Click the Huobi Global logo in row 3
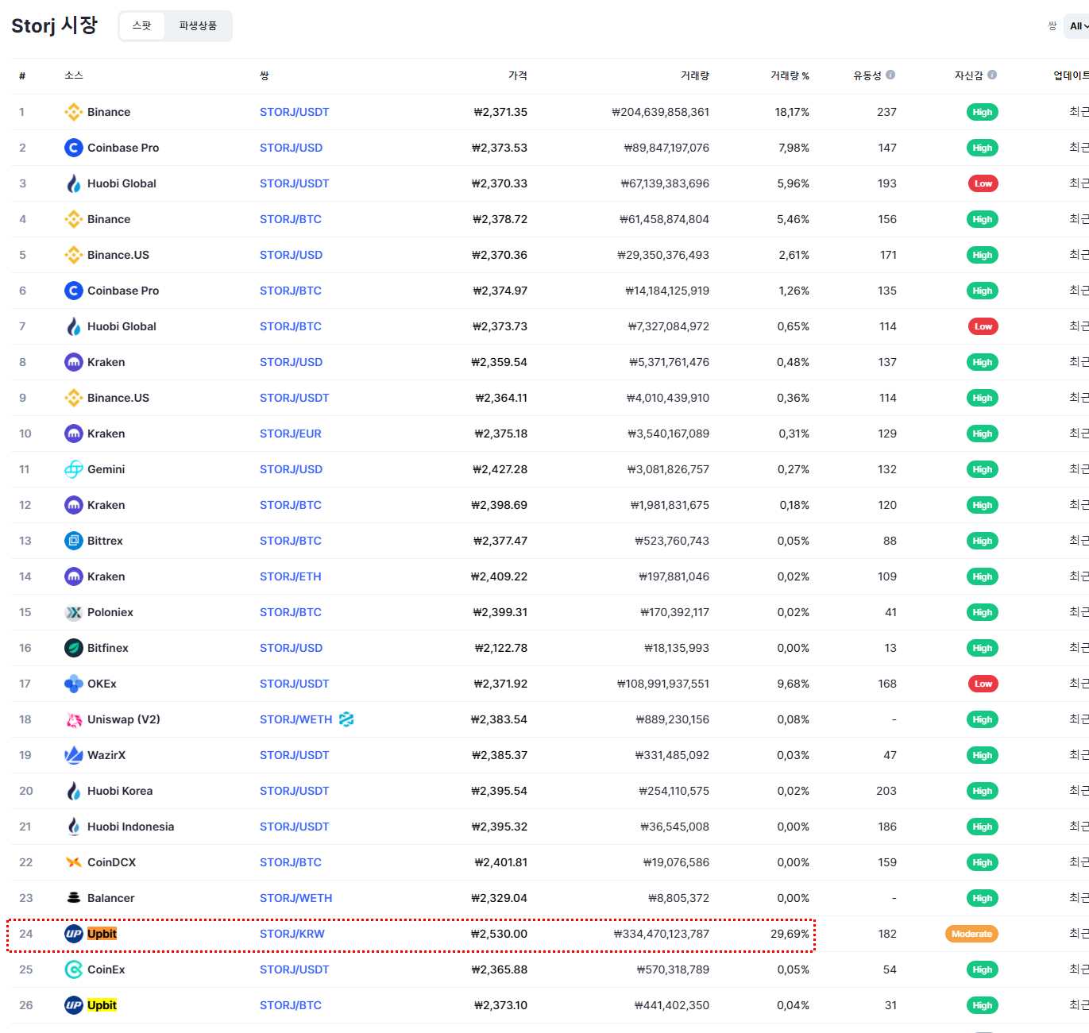 (x=74, y=183)
